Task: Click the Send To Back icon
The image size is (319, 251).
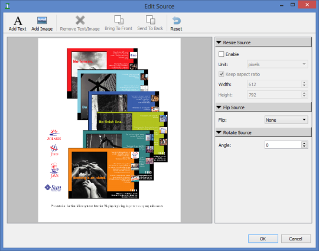Action: pos(151,20)
